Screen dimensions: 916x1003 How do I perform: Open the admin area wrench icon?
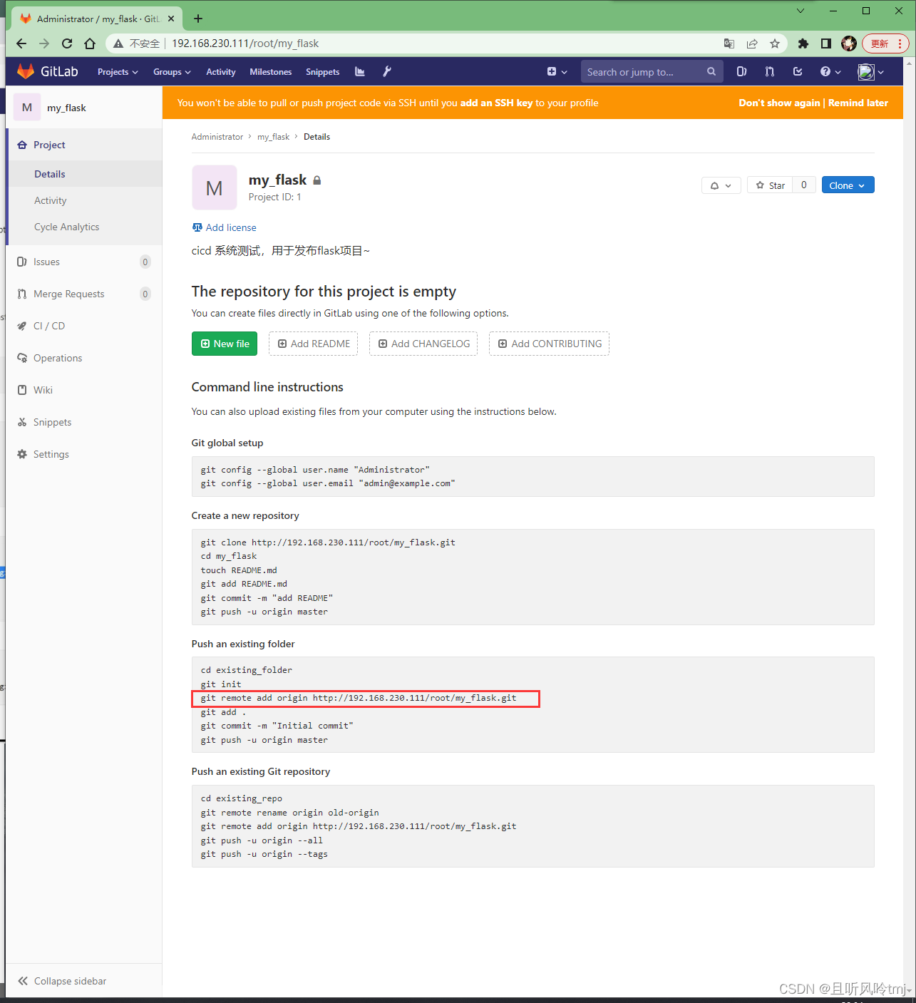point(387,71)
